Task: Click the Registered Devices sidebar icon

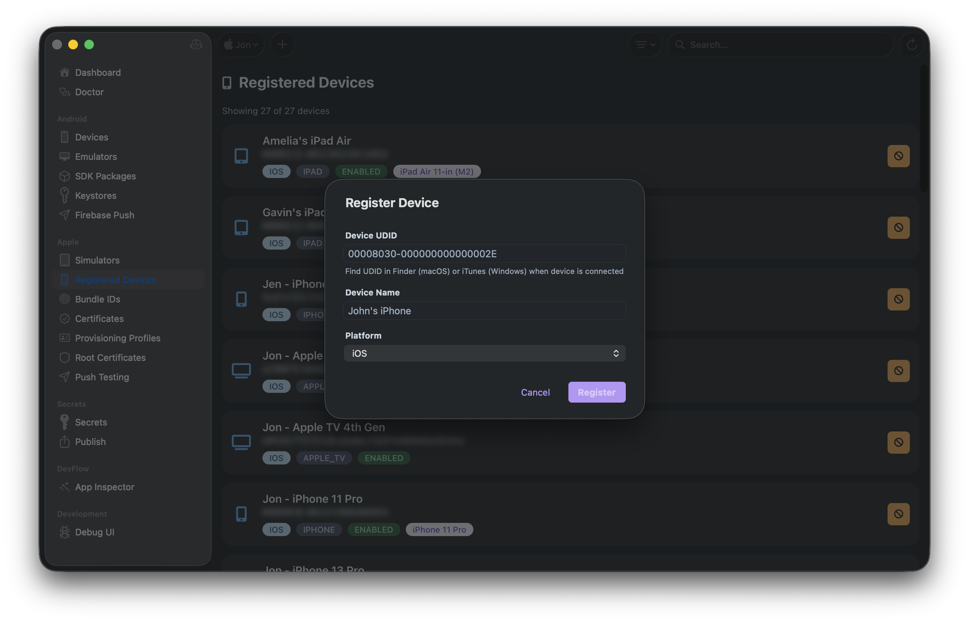Action: point(64,280)
